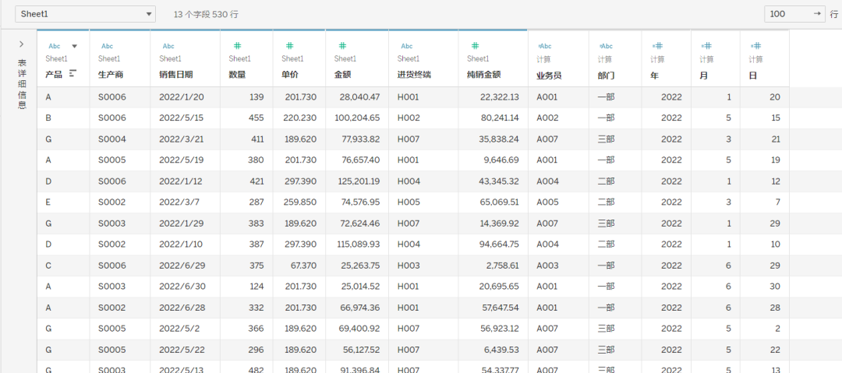Expand the table details side panel

point(21,44)
